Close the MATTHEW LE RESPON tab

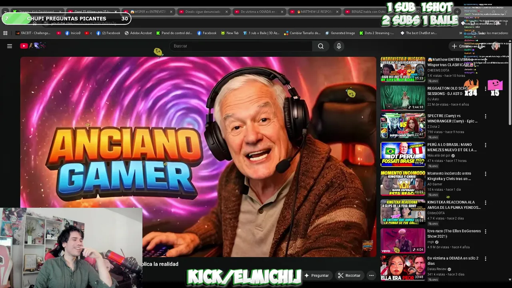point(337,12)
